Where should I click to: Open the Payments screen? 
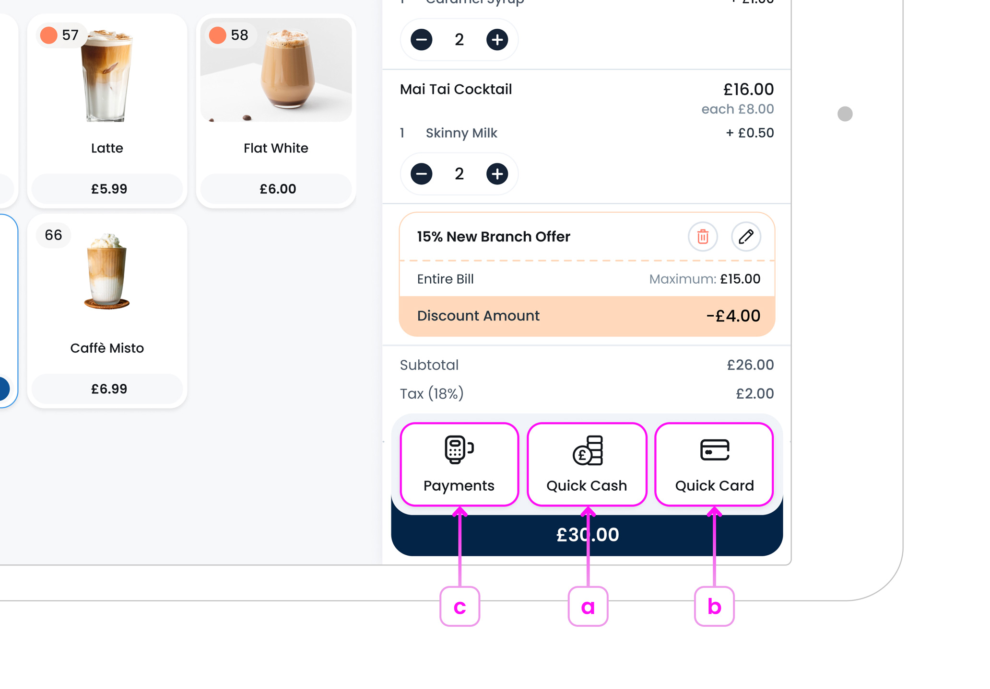pos(459,464)
